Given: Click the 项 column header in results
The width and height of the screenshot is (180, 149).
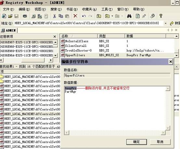Looking at the screenshot, I should coord(30,72).
